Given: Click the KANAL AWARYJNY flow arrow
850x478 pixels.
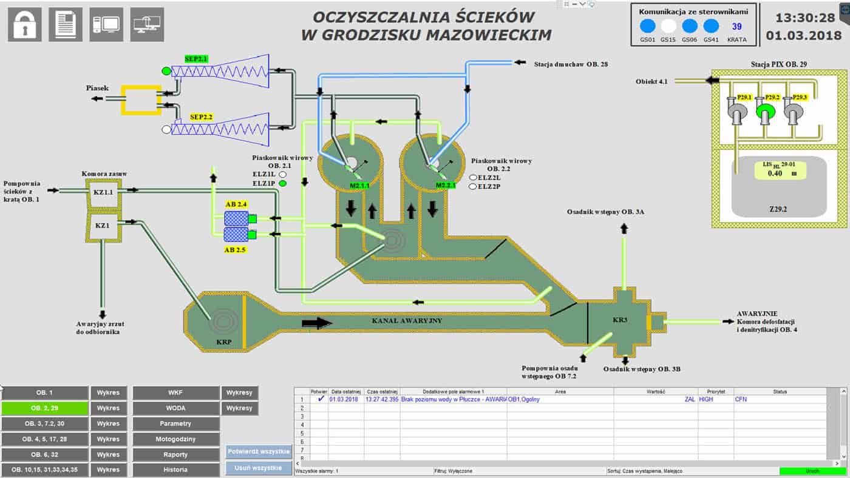Looking at the screenshot, I should coord(317,322).
